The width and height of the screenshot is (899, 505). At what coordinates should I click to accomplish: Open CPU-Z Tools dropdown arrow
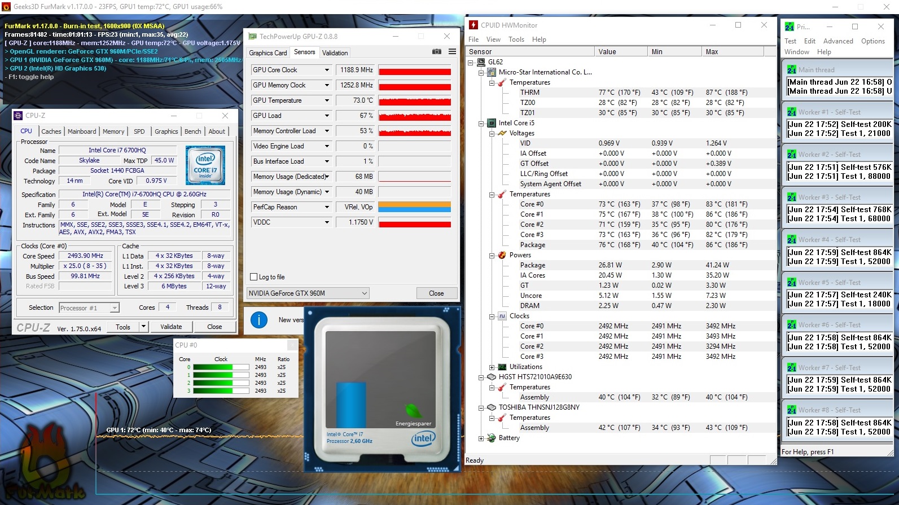coord(143,327)
